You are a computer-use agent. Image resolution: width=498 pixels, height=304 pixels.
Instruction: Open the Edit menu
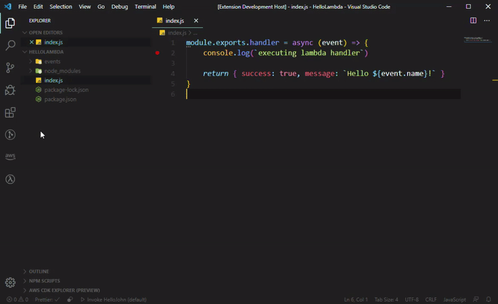(38, 7)
